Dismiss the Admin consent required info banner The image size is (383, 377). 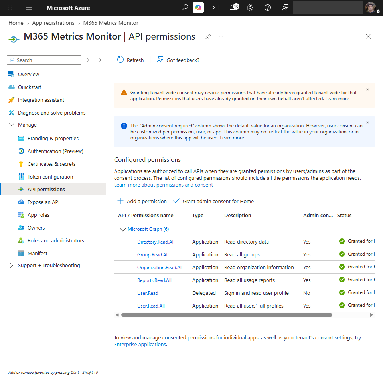[x=367, y=123]
